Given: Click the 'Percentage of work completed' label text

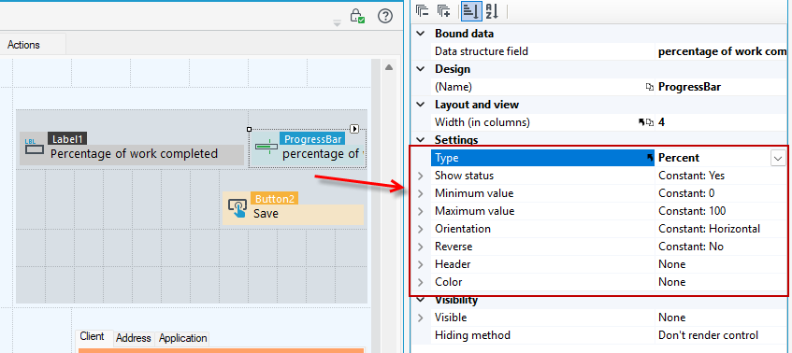Looking at the screenshot, I should 134,154.
